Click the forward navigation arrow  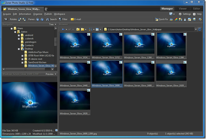pyautogui.click(x=70, y=29)
